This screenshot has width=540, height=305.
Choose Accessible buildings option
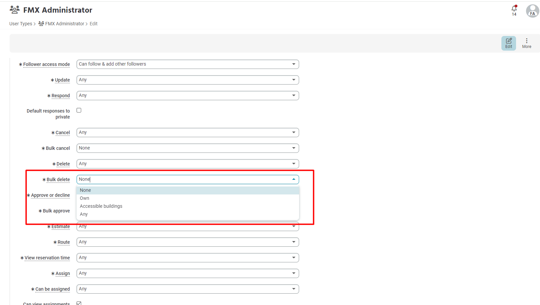(x=188, y=206)
